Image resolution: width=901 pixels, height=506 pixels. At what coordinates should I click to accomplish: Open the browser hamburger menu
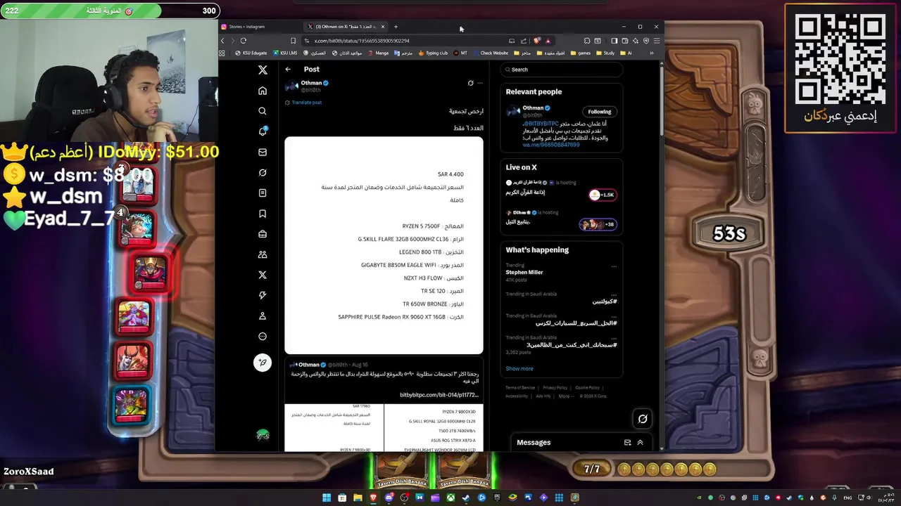(x=656, y=41)
